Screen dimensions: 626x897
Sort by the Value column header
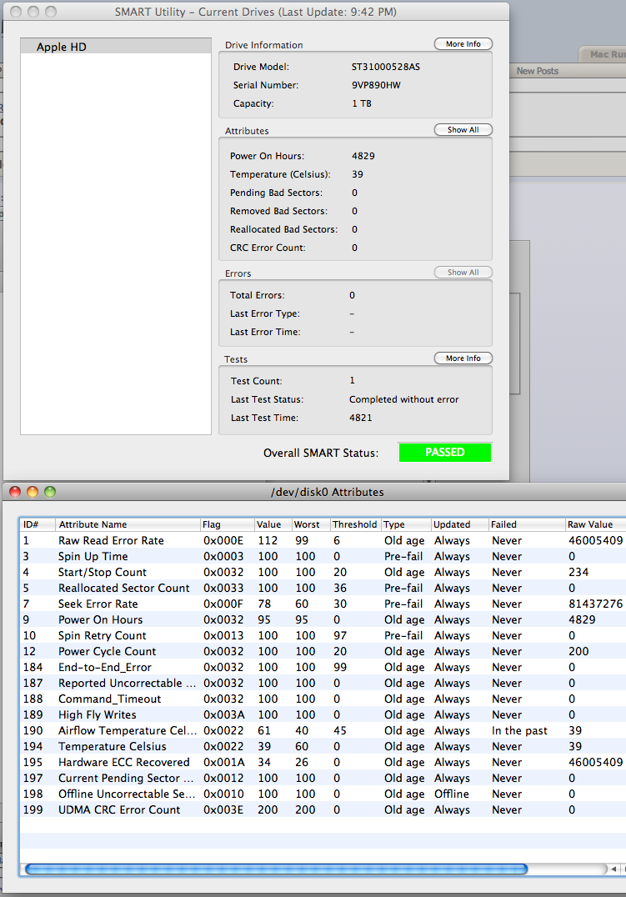click(x=273, y=524)
